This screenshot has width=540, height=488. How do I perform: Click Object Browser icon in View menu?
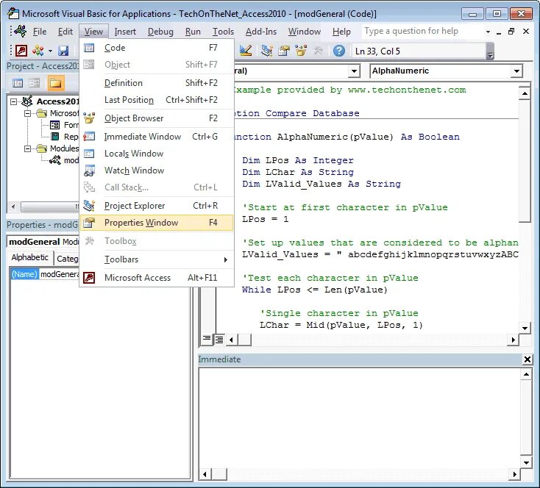pyautogui.click(x=89, y=118)
